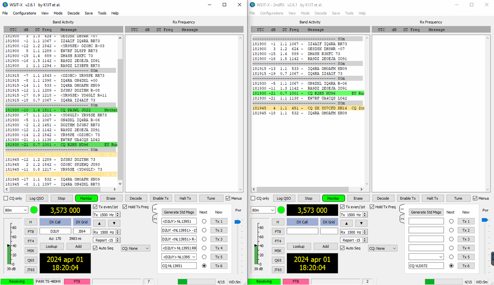The width and height of the screenshot is (494, 285).
Task: Click Tx 6 Now button in 2ndRX window
Action: (x=466, y=266)
